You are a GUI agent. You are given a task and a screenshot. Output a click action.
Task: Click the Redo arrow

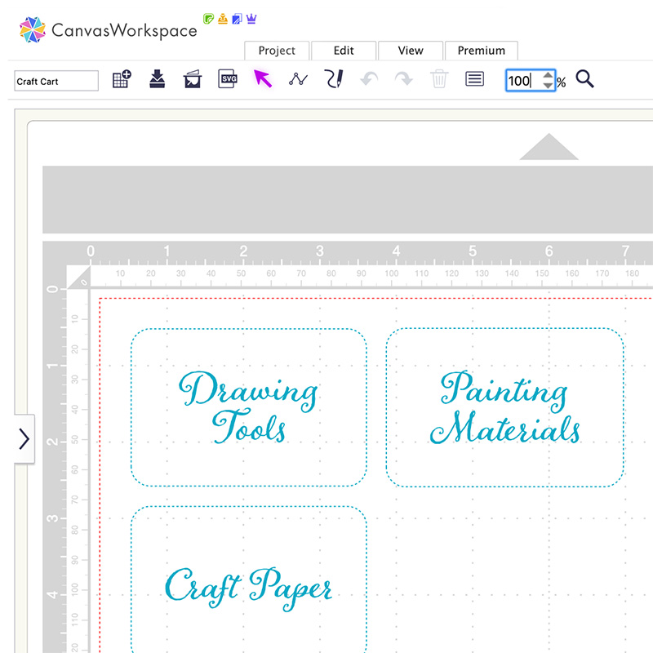(x=404, y=80)
